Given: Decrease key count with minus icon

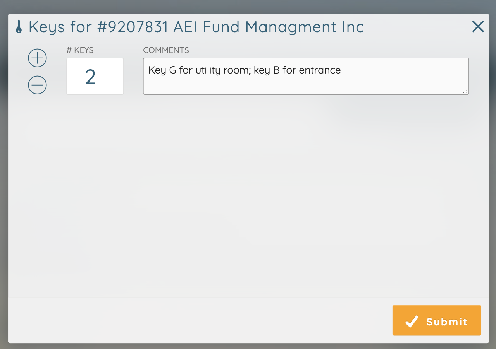Looking at the screenshot, I should coord(37,85).
